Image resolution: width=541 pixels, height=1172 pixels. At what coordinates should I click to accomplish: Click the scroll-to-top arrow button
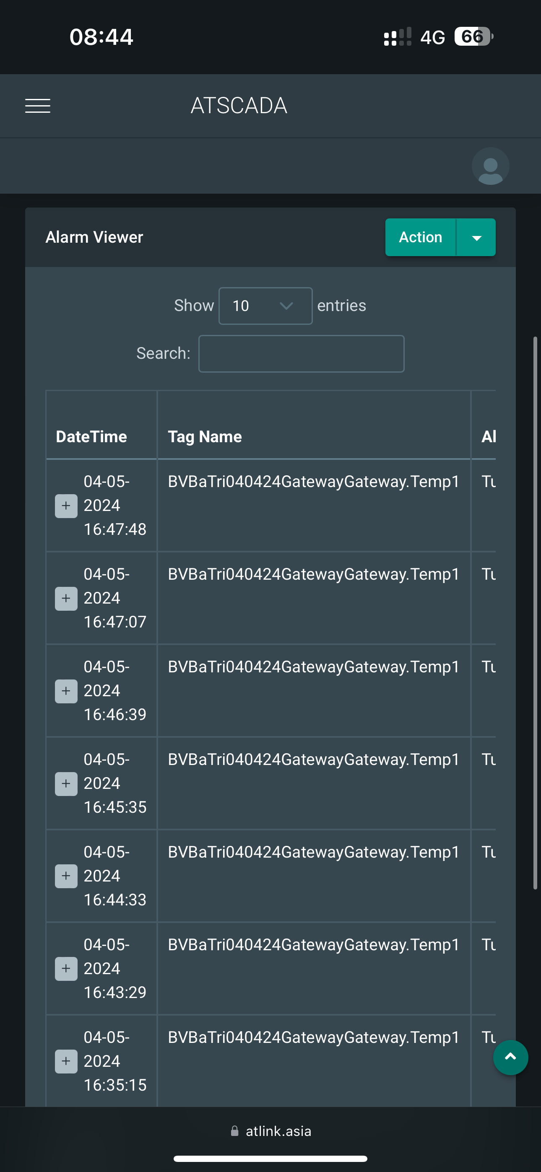click(x=510, y=1057)
